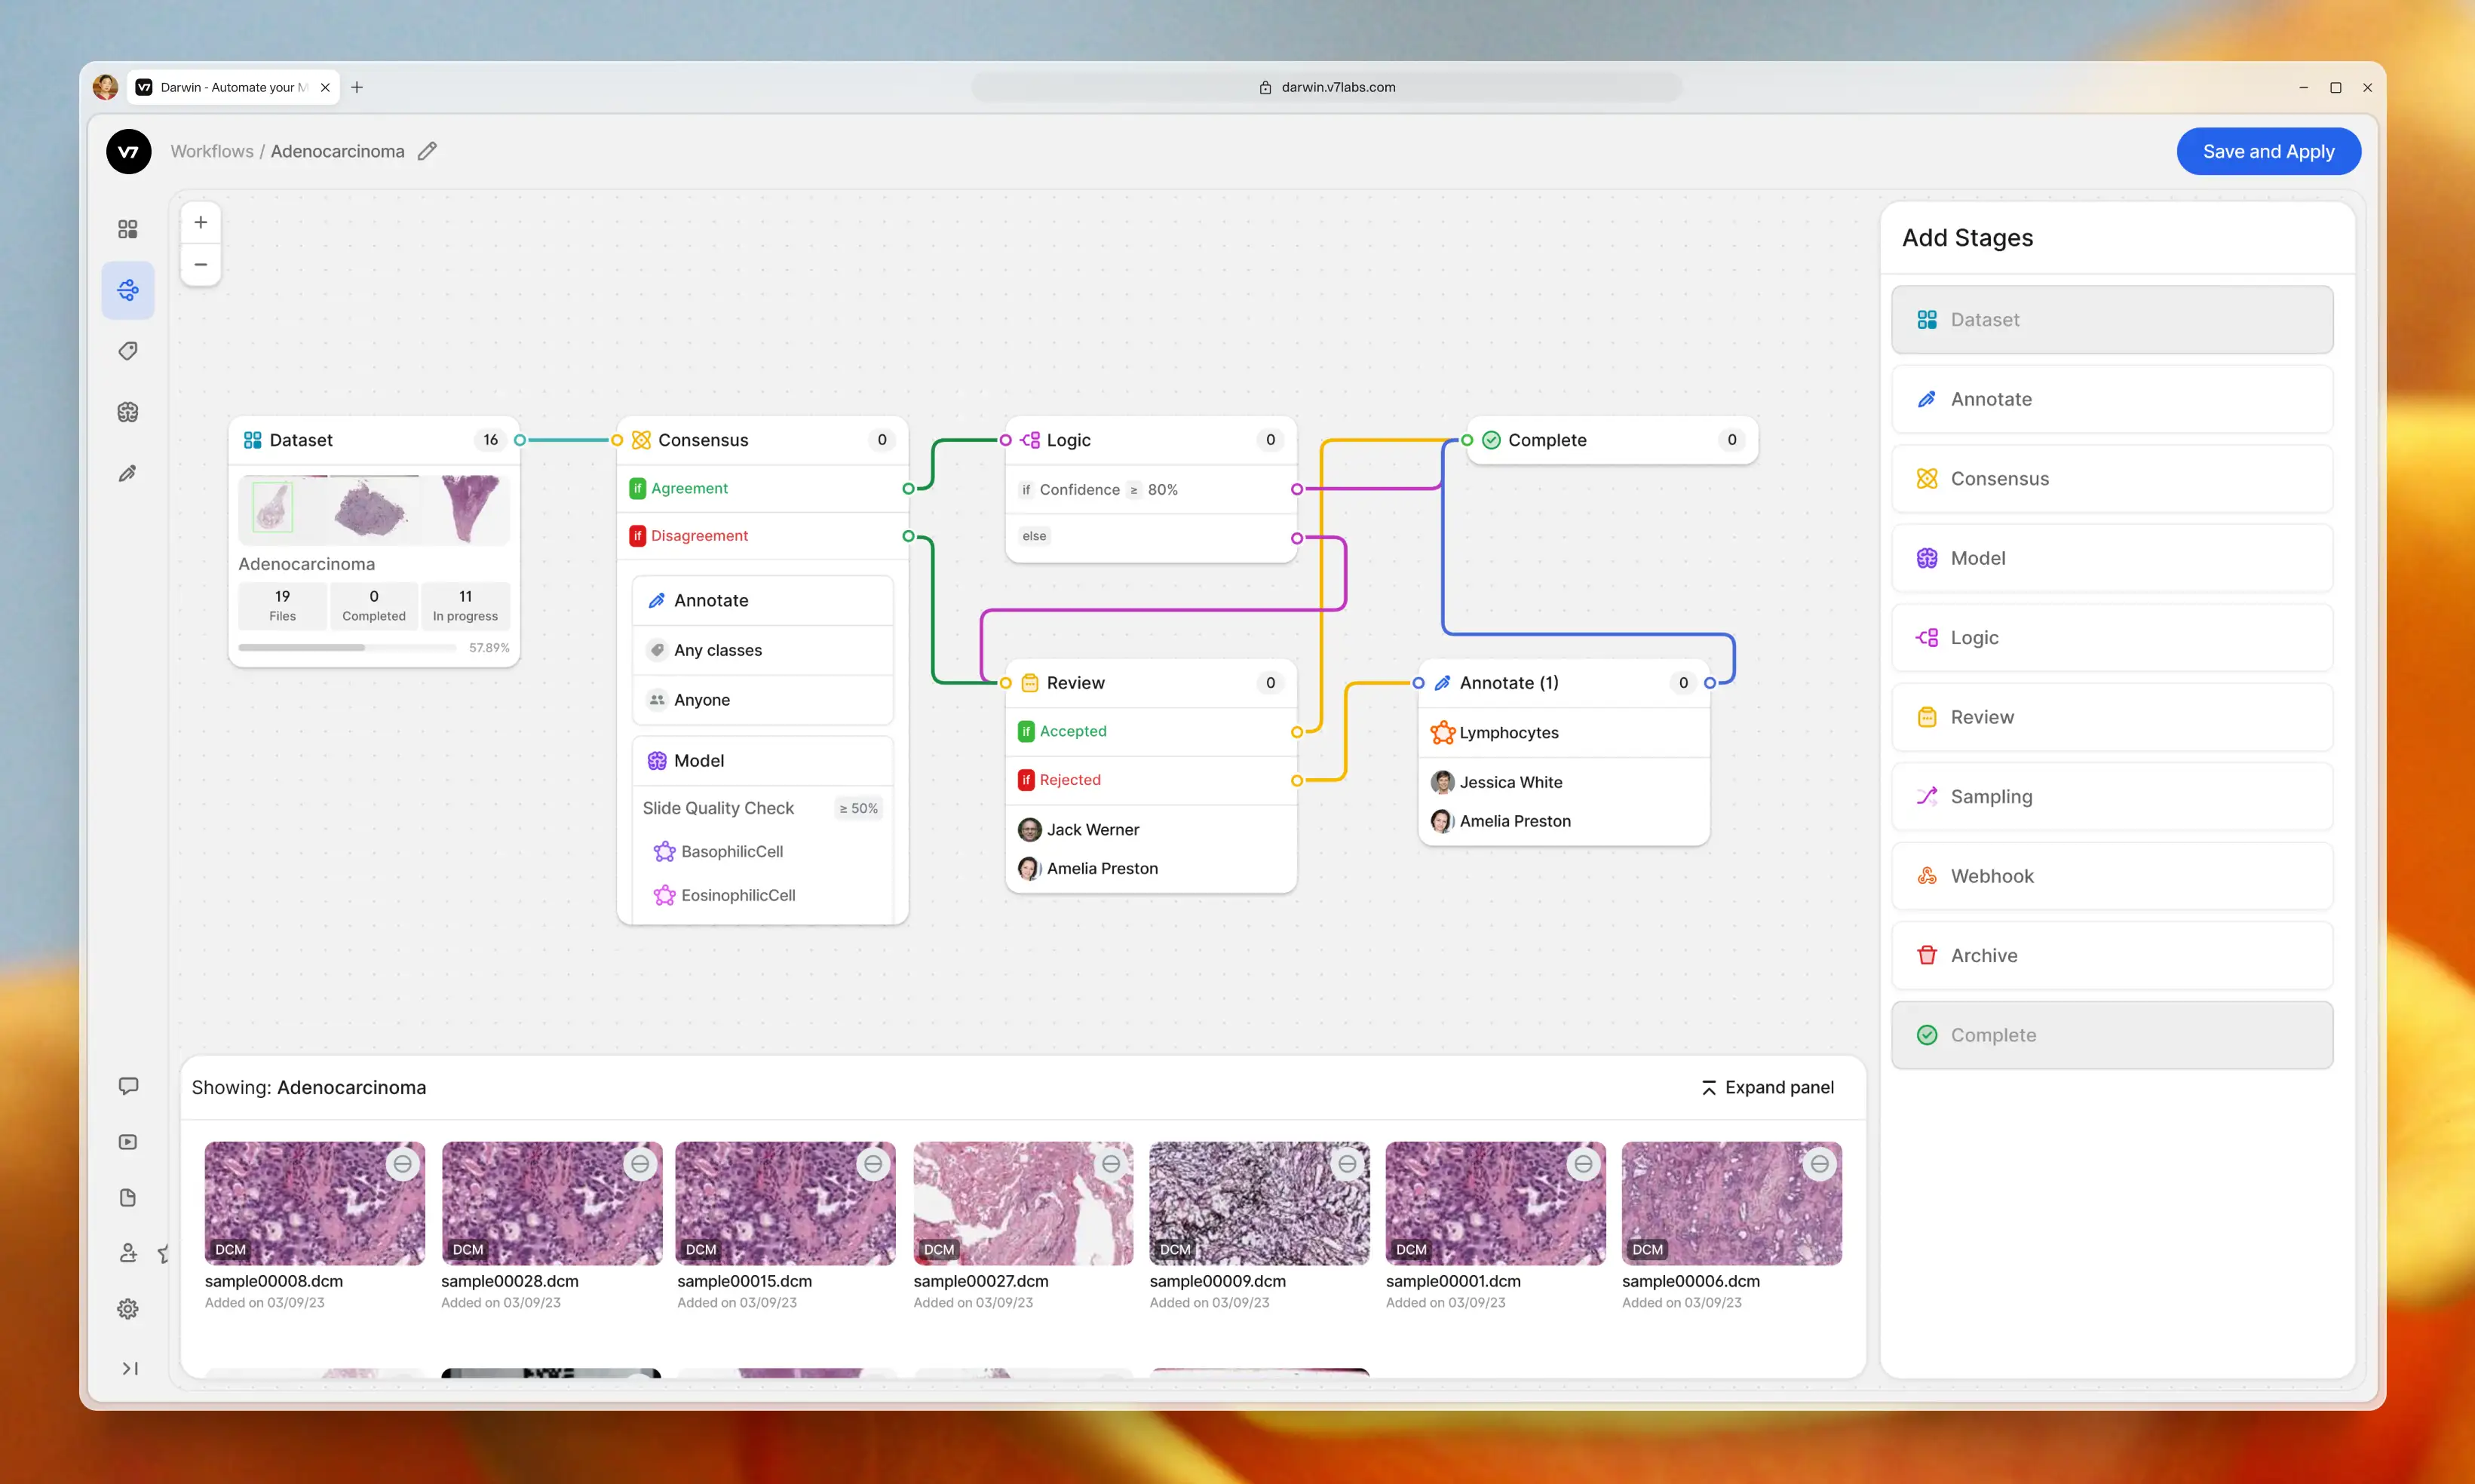Toggle selection circle on sample00008.dcm thumbnail
The height and width of the screenshot is (1484, 2475).
[x=402, y=1164]
